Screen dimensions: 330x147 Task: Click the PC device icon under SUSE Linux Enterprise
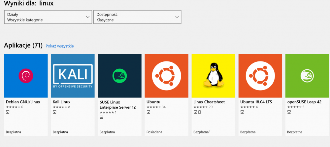pos(101,117)
